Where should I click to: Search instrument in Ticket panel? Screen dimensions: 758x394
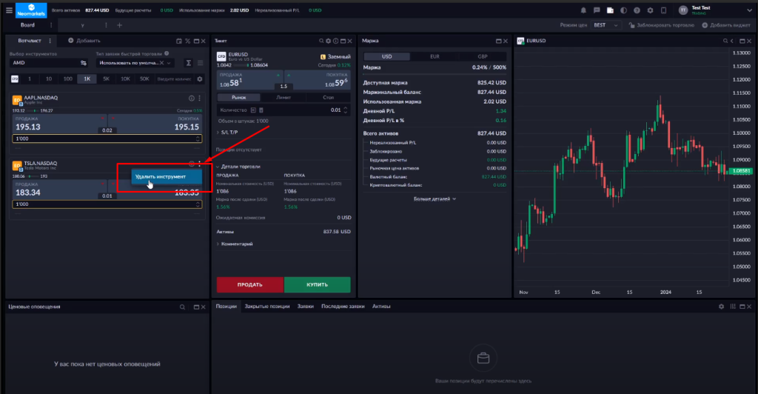pyautogui.click(x=321, y=41)
